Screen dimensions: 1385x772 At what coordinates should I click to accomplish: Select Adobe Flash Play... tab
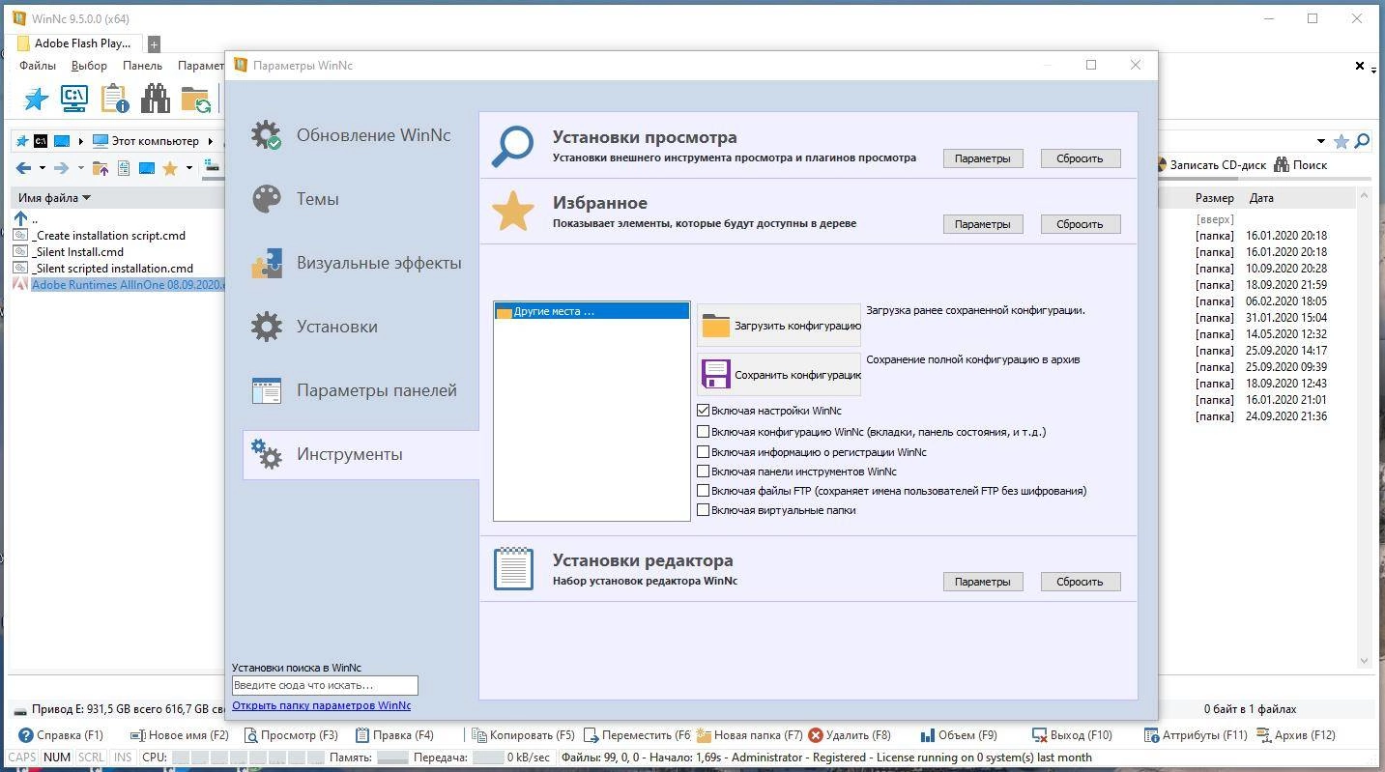[75, 43]
